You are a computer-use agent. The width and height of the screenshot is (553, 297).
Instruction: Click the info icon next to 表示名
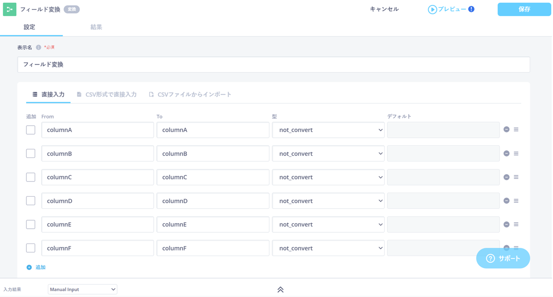[38, 47]
